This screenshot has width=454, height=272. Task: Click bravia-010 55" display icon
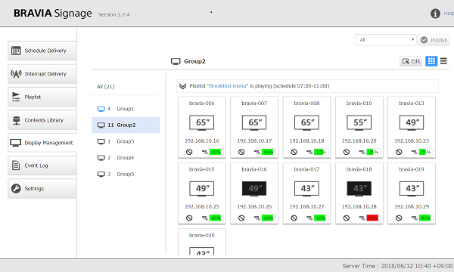click(359, 122)
